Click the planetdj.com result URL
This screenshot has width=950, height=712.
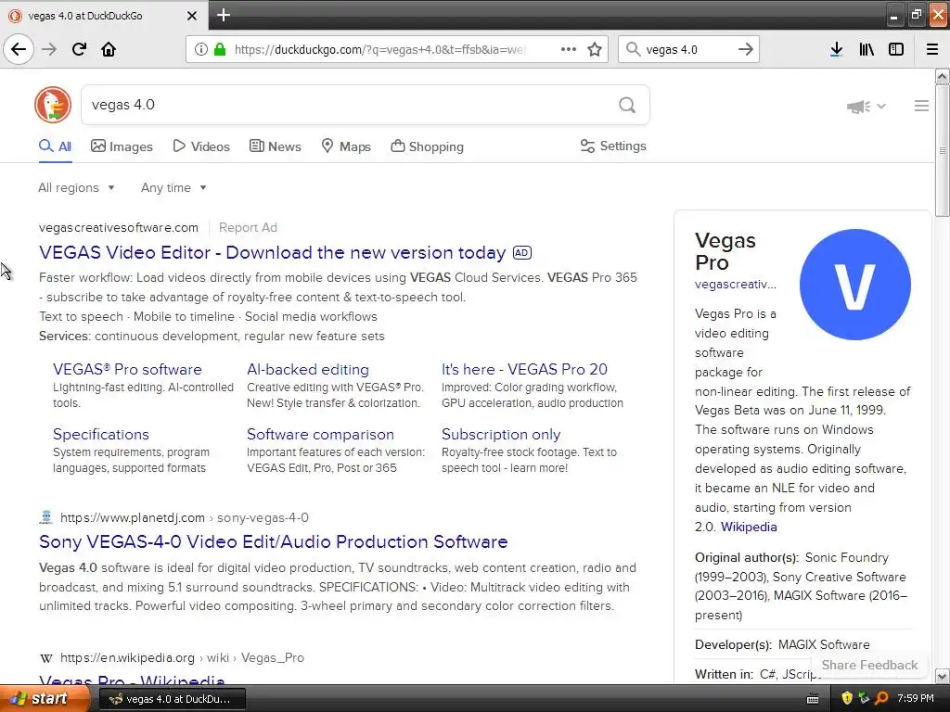(185, 517)
